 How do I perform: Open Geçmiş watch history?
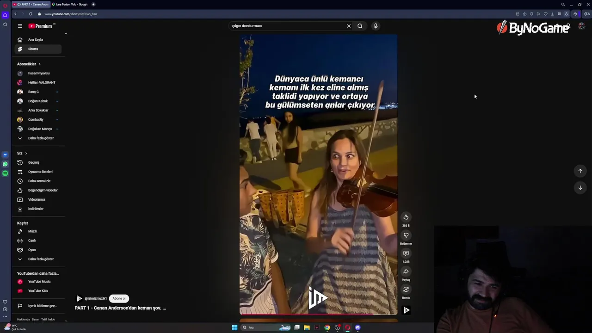tap(37, 162)
